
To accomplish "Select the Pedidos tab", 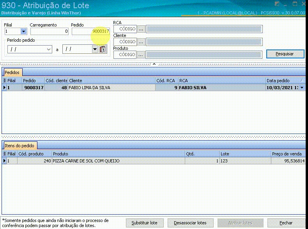I will (12, 72).
